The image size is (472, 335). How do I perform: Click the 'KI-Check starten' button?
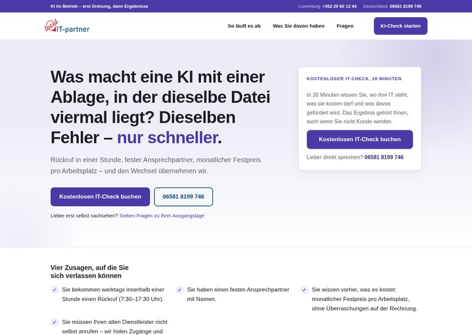(x=401, y=26)
